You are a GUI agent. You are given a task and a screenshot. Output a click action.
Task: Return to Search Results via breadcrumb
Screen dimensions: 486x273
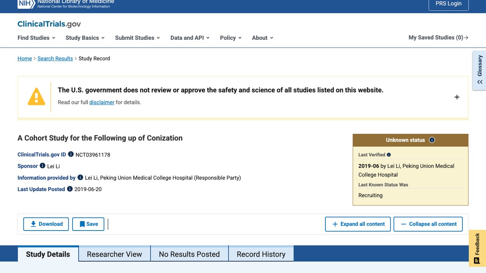[55, 58]
